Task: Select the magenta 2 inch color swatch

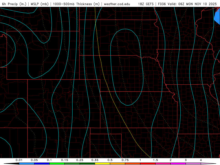Action: 178,164
